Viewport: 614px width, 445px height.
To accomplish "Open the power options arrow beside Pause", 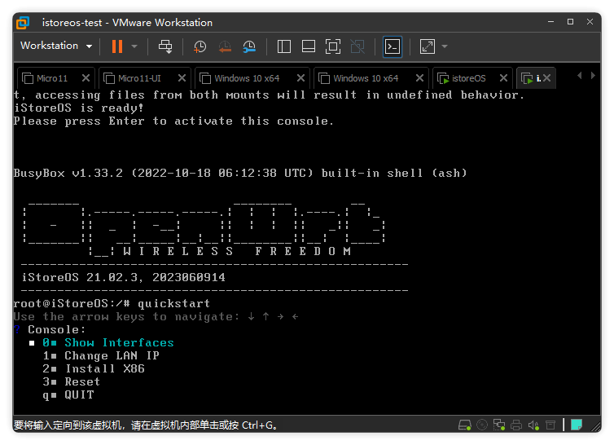I will 134,46.
